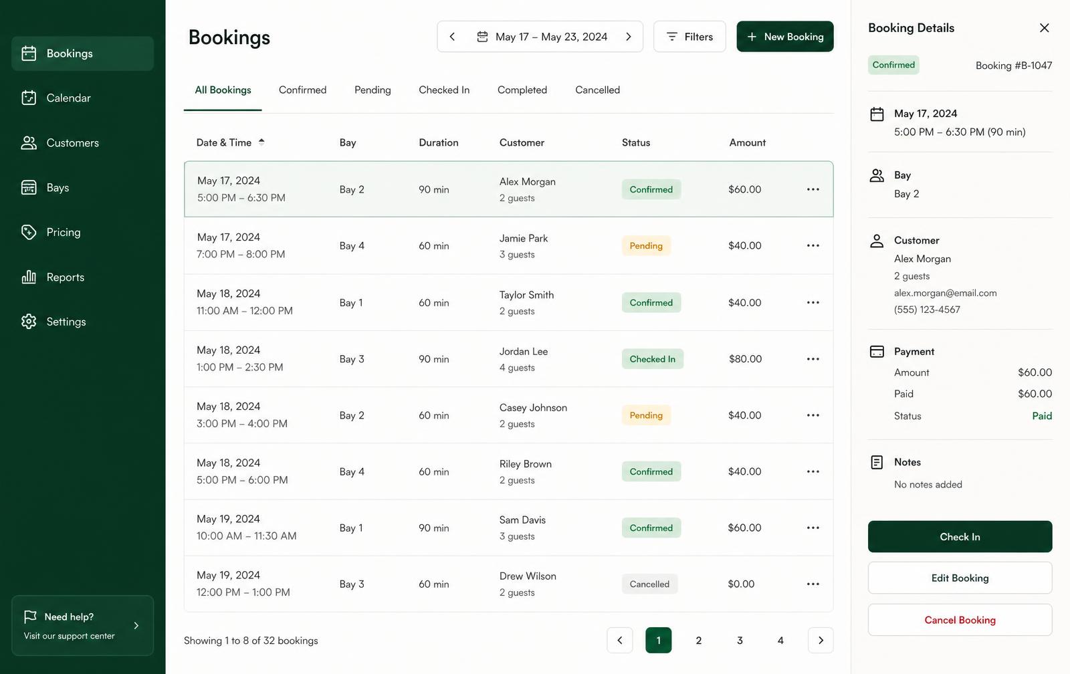The width and height of the screenshot is (1070, 674).
Task: Open row menu for Riley Brown booking
Action: pyautogui.click(x=813, y=471)
